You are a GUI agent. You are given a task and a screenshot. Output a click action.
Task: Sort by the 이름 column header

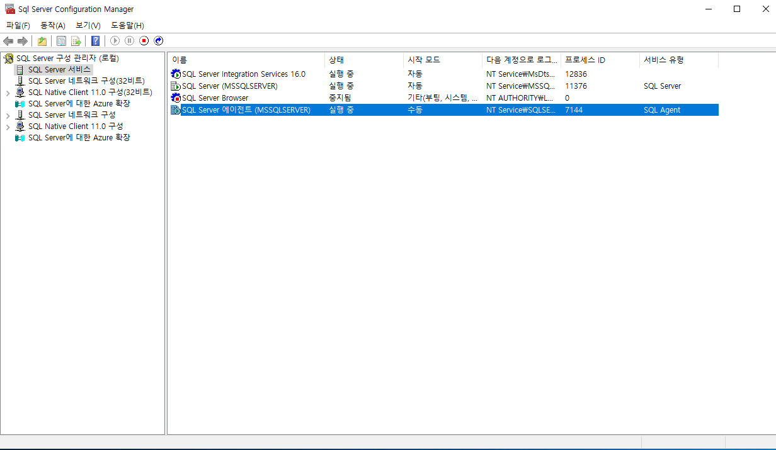[246, 60]
